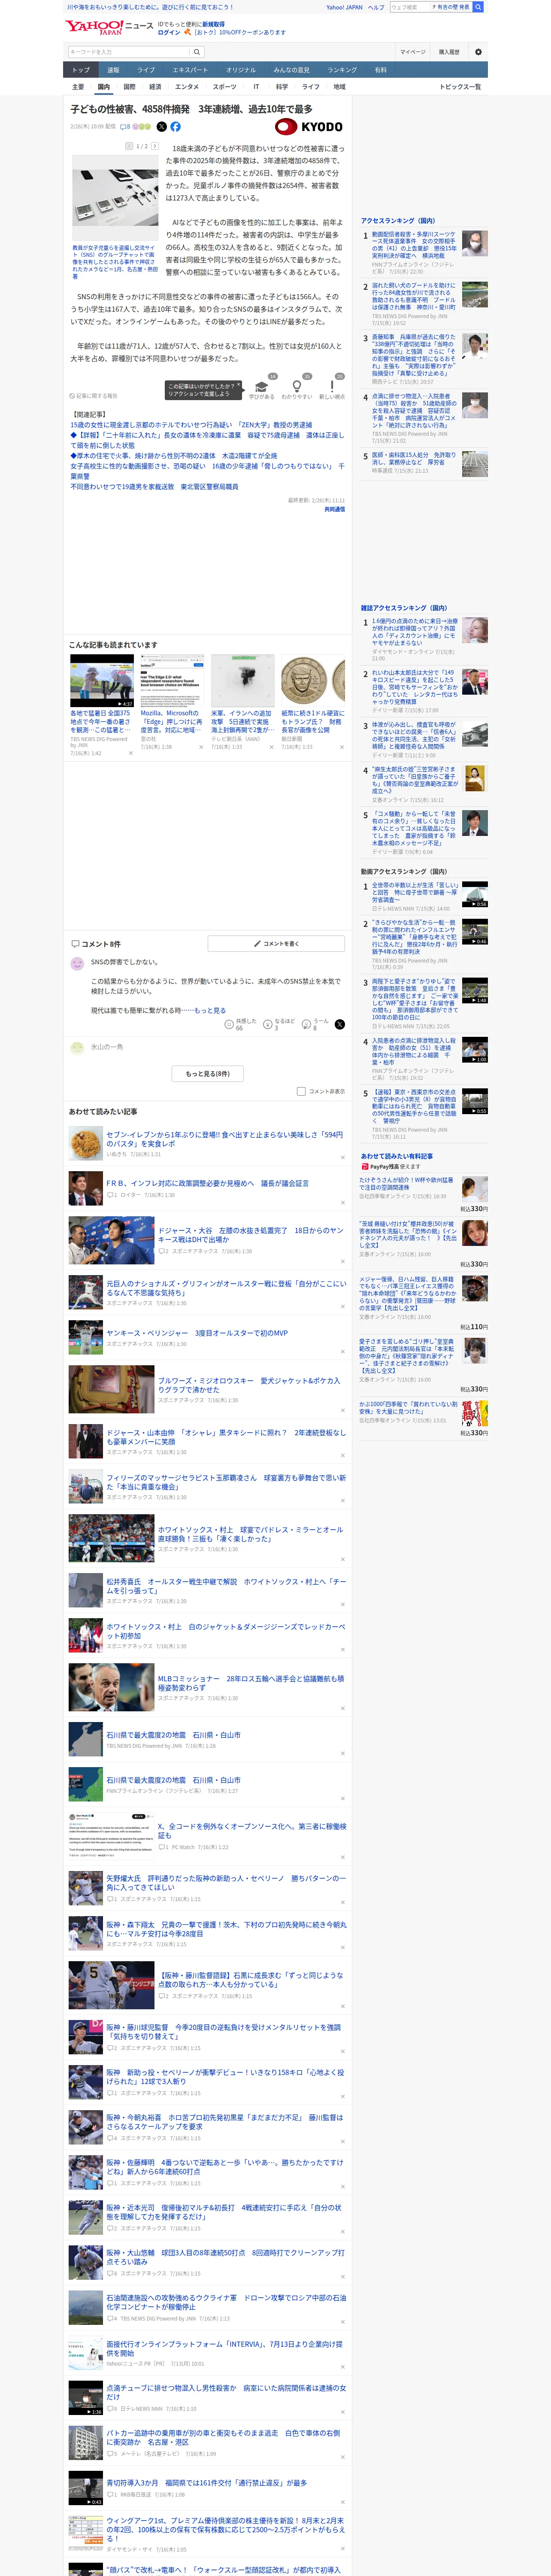Show the previous article photo arrow
Image resolution: width=551 pixels, height=2576 pixels.
129,146
